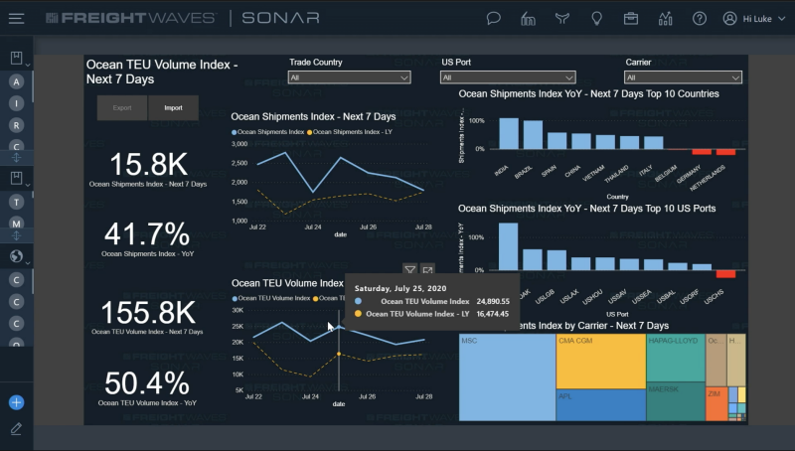The height and width of the screenshot is (451, 795).
Task: Click the filter icon above TEU chart
Action: [x=409, y=269]
